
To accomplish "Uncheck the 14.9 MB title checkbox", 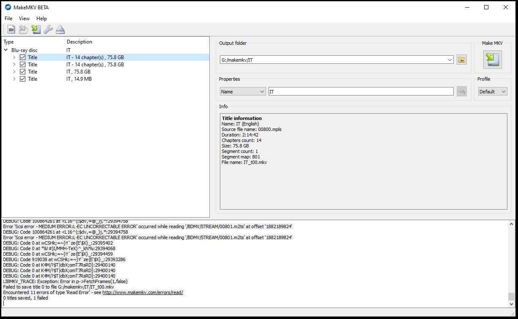I will 23,79.
